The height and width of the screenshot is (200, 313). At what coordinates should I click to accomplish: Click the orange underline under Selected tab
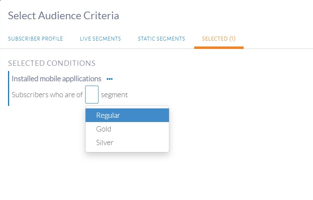[219, 48]
